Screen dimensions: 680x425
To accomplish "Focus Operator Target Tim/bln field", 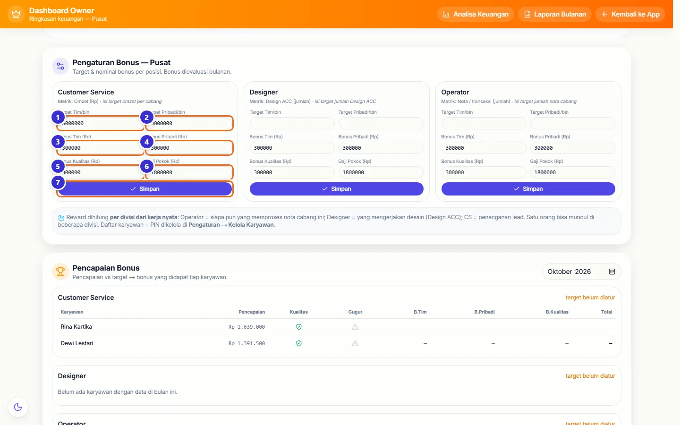I will click(484, 123).
